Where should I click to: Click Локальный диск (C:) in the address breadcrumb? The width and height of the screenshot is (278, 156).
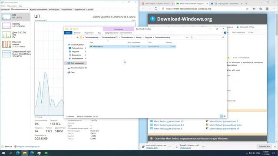pyautogui.click(x=110, y=38)
